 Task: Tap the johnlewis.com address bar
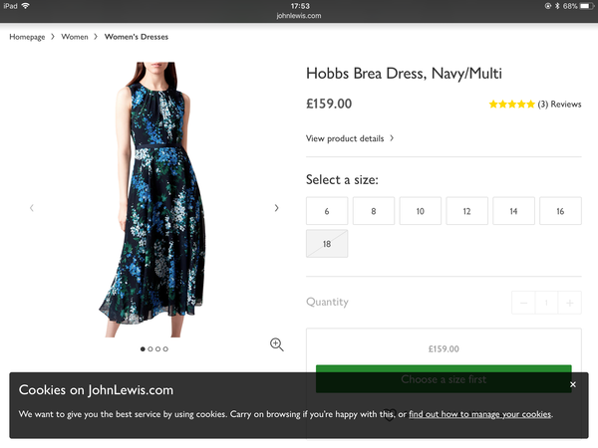[x=299, y=16]
